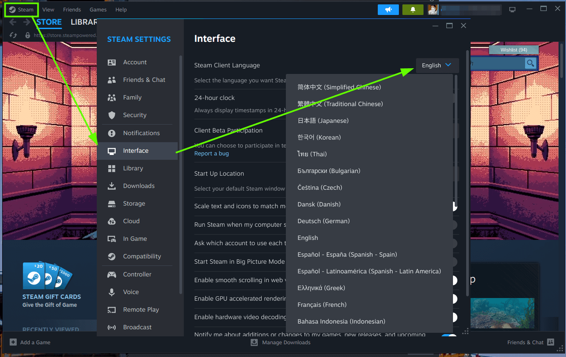566x357 pixels.
Task: Collapse the English language dropdown button
Action: pos(437,65)
